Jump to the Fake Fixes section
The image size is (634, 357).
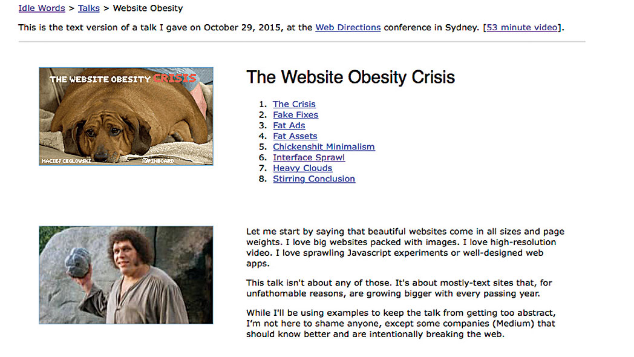pos(295,115)
